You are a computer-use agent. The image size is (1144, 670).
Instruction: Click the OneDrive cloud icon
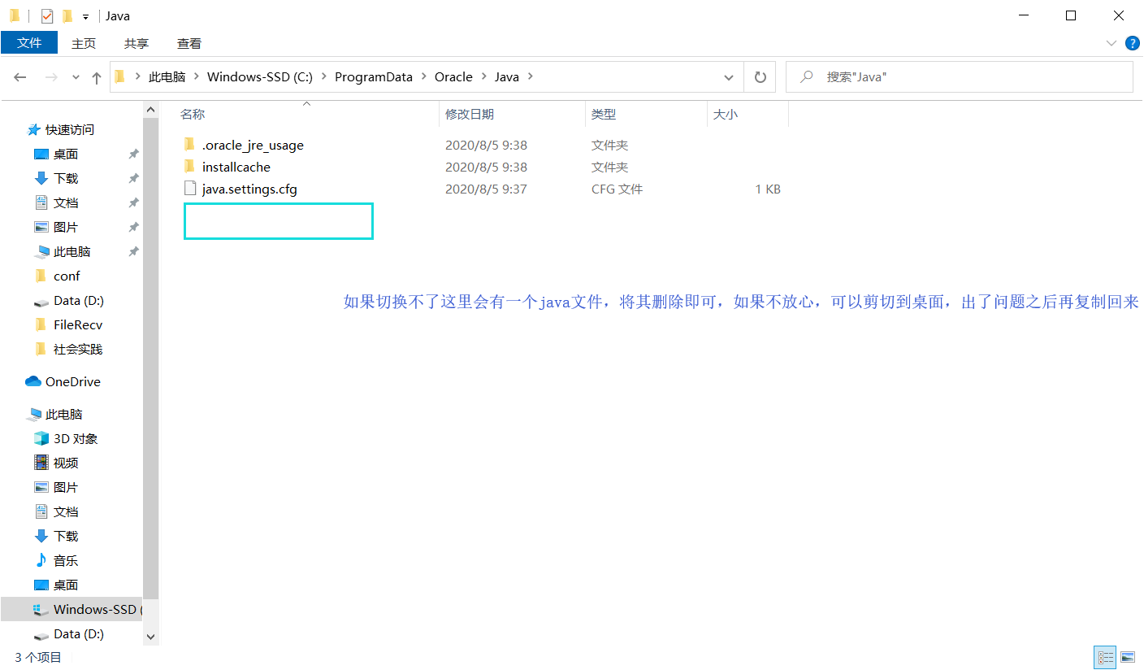(x=33, y=381)
